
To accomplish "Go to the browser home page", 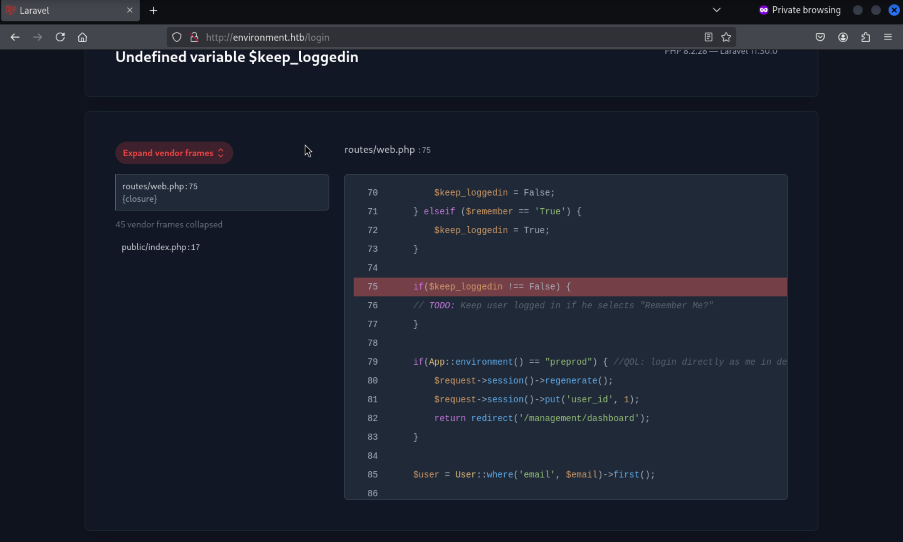I will coord(82,37).
